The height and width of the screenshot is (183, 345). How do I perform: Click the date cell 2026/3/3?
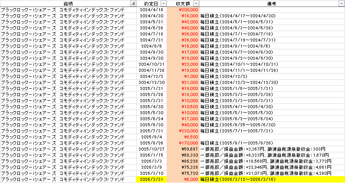point(151,161)
